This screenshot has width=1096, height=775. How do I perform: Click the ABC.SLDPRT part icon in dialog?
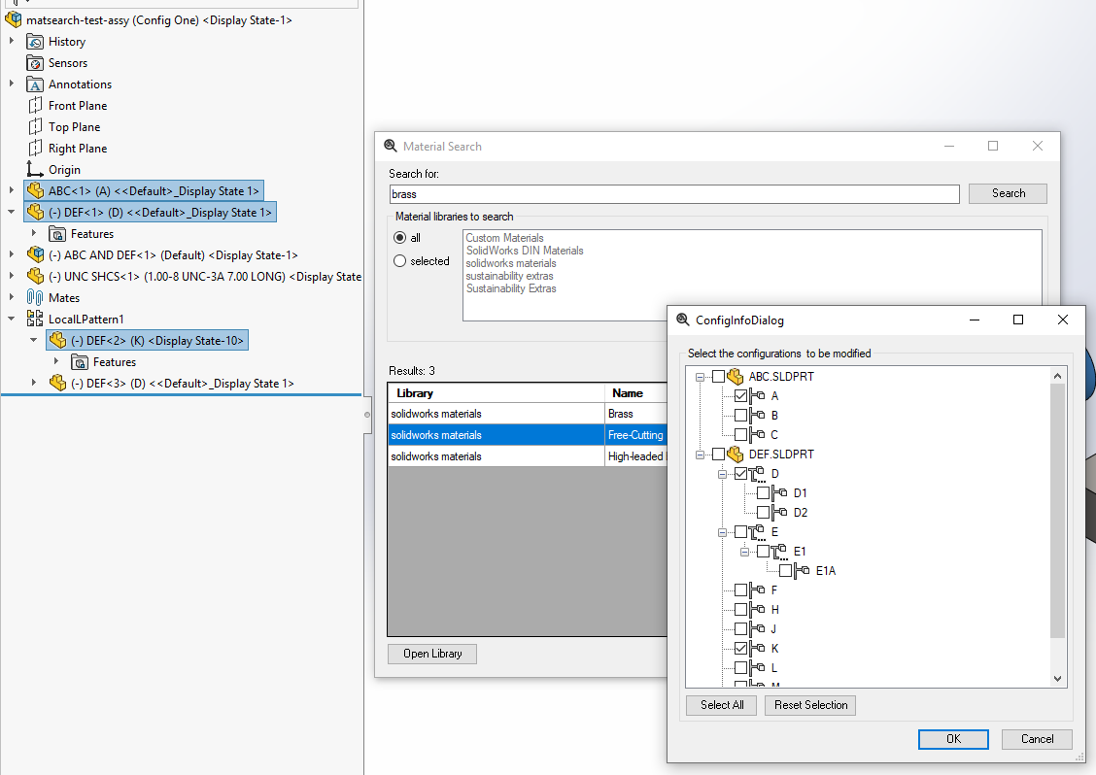[x=736, y=377]
